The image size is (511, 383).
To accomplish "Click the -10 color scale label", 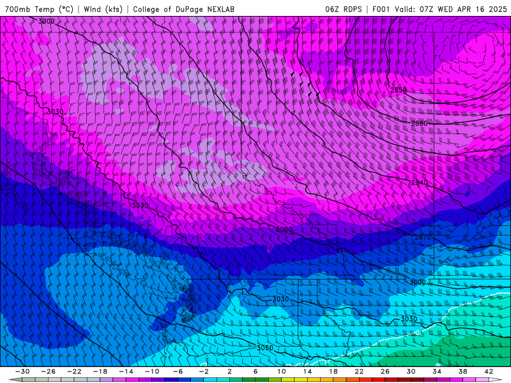I will tap(151, 372).
